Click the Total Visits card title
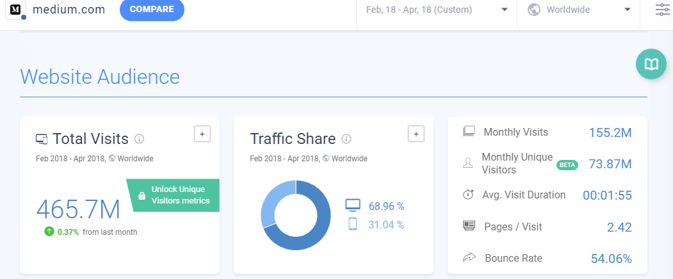Viewport: 673px width, 279px height. point(90,139)
